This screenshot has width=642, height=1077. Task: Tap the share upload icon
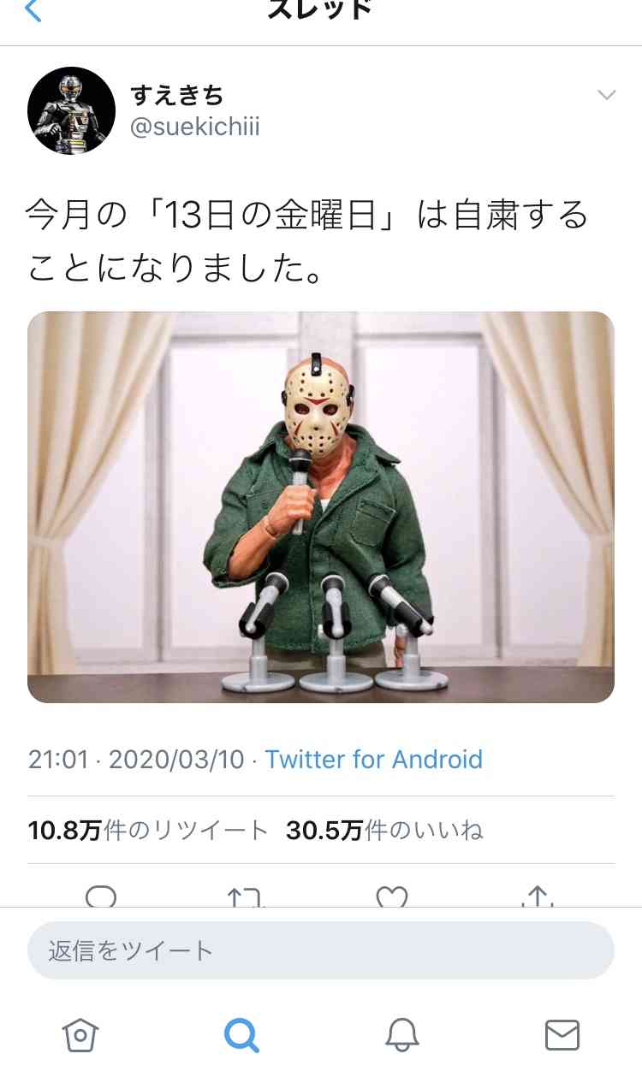point(537,896)
